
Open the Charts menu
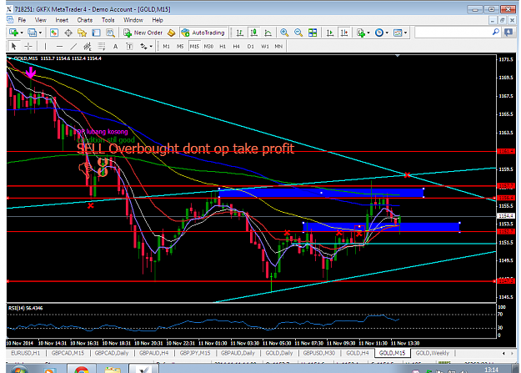(85, 20)
